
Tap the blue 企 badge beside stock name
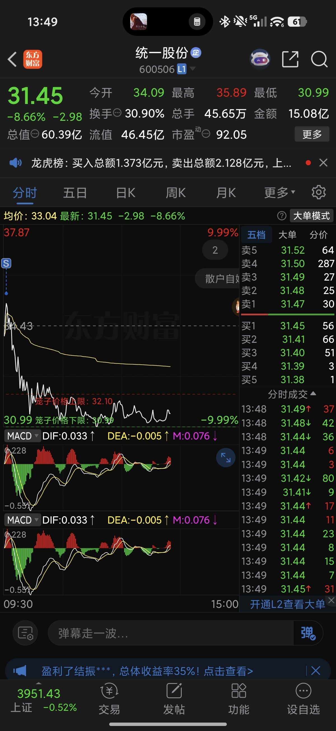coord(196,52)
